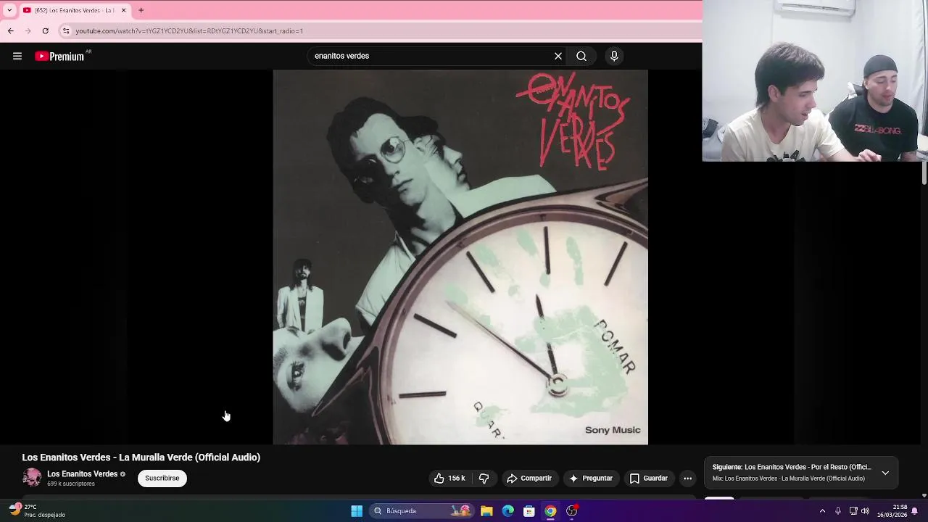Click the album cover video player
The height and width of the screenshot is (522, 928).
[x=460, y=257]
